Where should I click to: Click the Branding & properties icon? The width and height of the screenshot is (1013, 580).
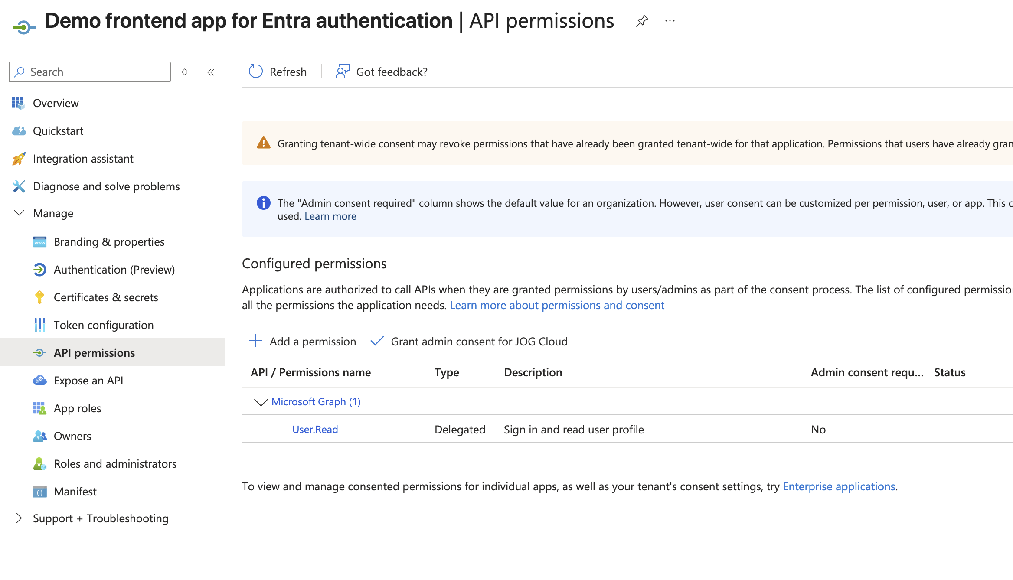click(39, 241)
